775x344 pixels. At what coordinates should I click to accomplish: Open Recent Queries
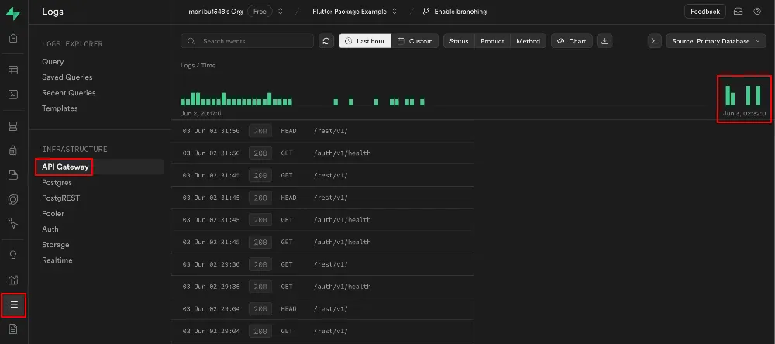69,93
